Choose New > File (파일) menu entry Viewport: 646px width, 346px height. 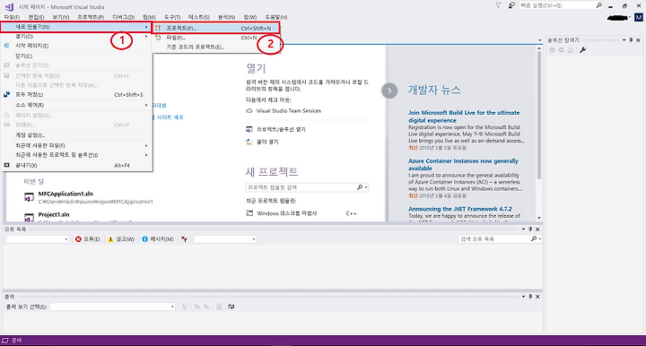(x=216, y=38)
